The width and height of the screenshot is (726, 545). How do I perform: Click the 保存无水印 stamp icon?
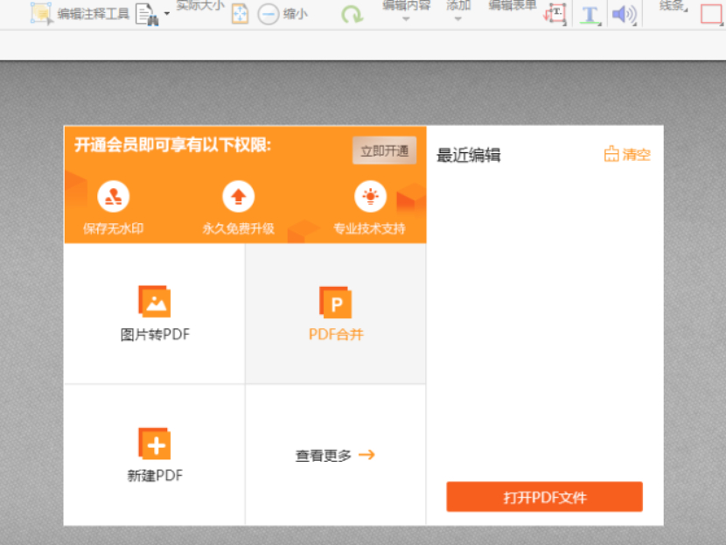tap(113, 197)
